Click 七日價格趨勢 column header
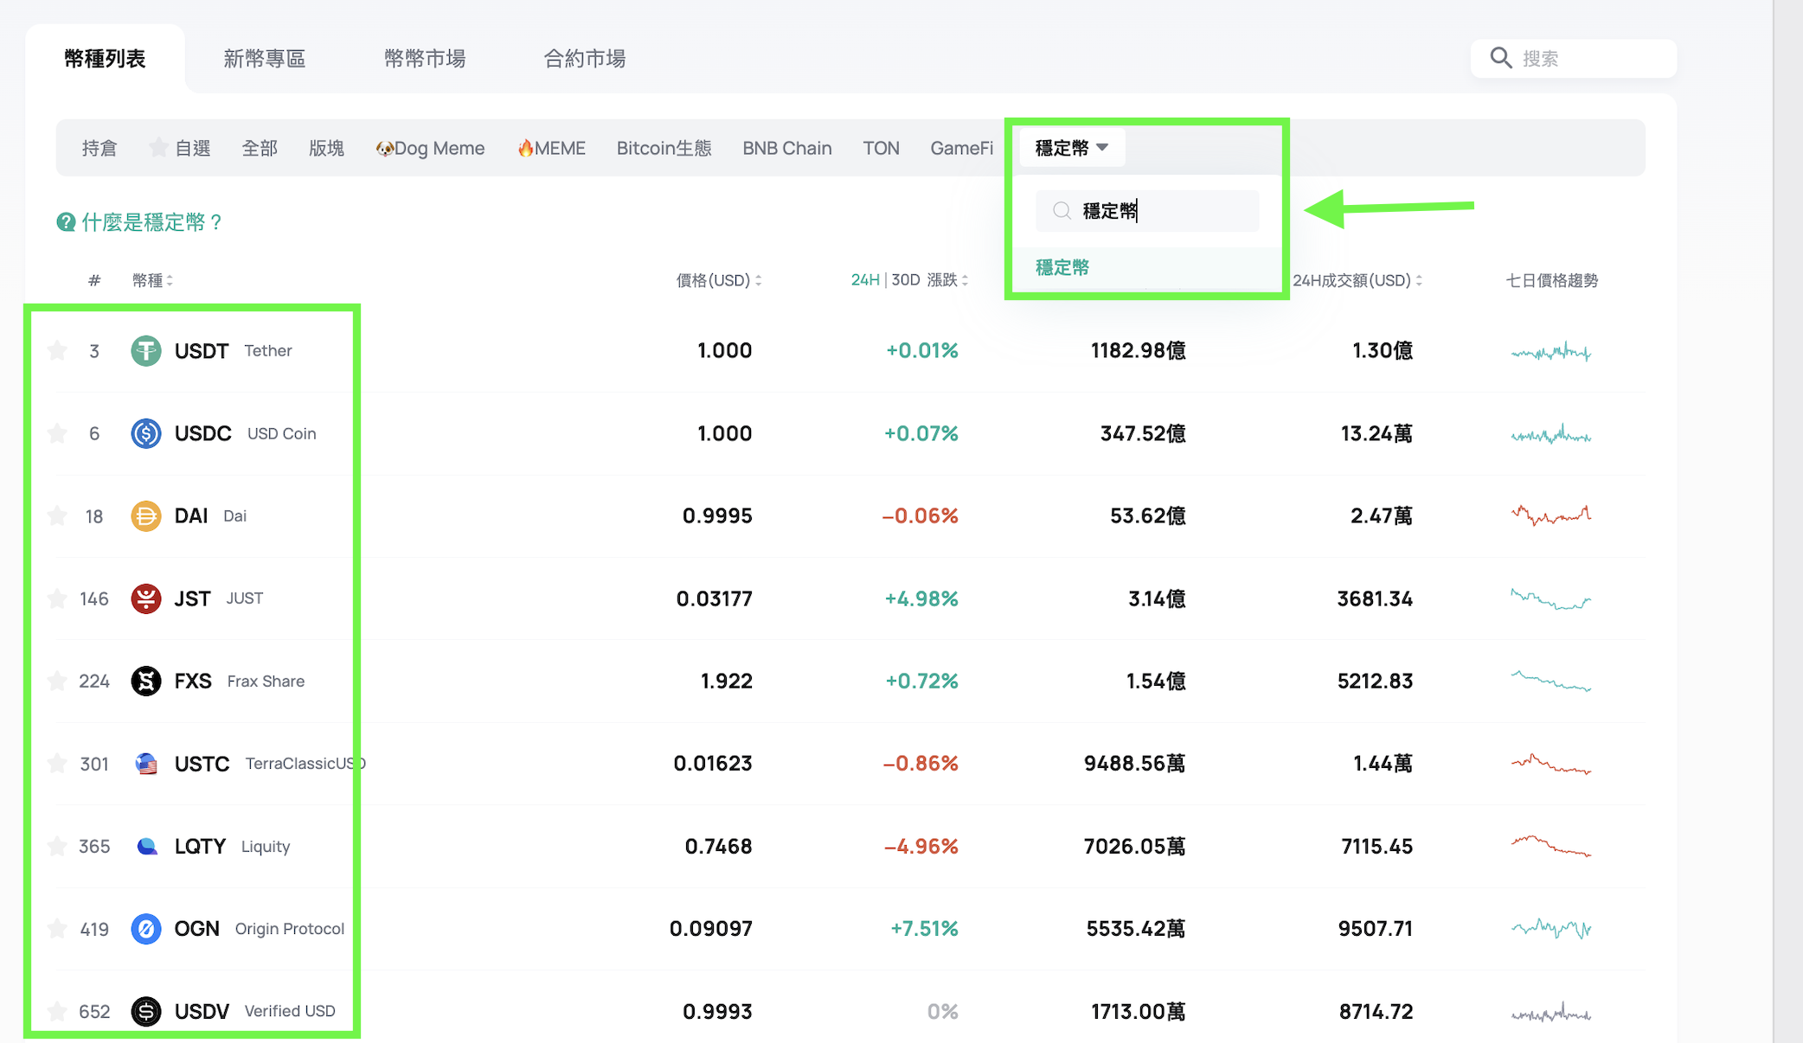 [x=1551, y=280]
